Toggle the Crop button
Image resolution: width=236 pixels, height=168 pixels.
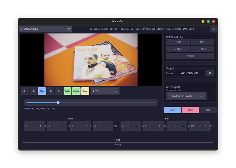(85, 91)
